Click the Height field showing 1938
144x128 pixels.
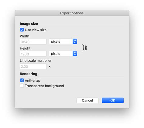click(33, 54)
